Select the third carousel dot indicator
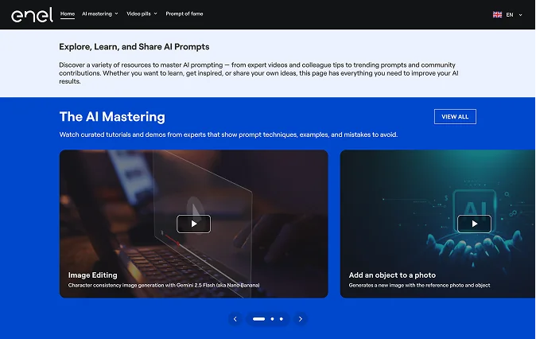 [x=282, y=319]
